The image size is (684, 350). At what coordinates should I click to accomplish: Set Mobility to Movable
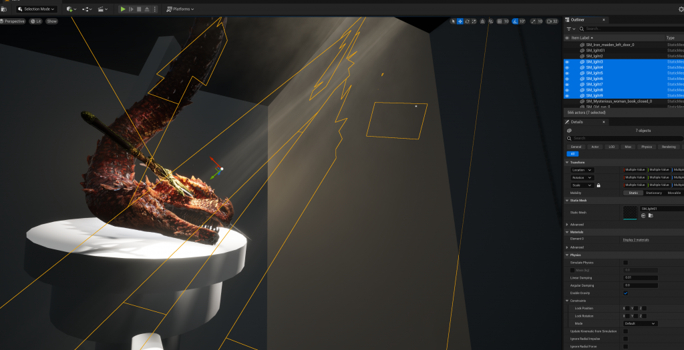[674, 193]
